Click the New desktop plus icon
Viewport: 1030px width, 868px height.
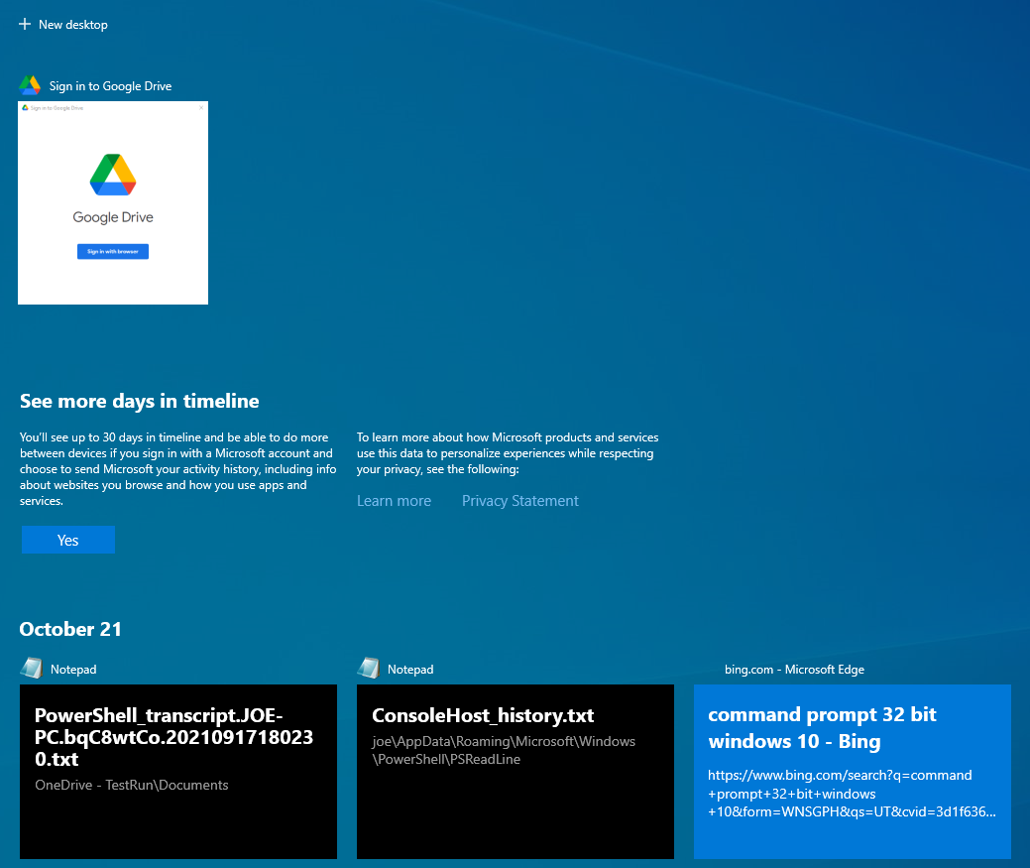click(25, 25)
